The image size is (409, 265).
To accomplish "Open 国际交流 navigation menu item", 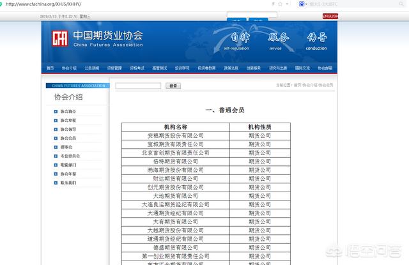I will (302, 68).
